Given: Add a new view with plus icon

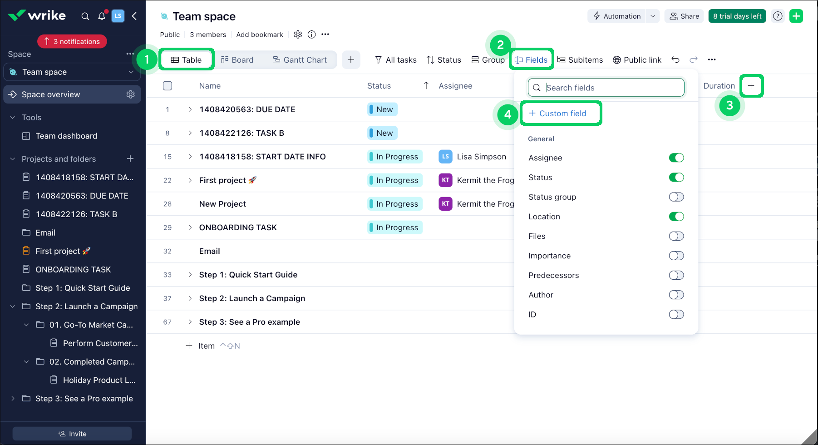Looking at the screenshot, I should pos(351,60).
